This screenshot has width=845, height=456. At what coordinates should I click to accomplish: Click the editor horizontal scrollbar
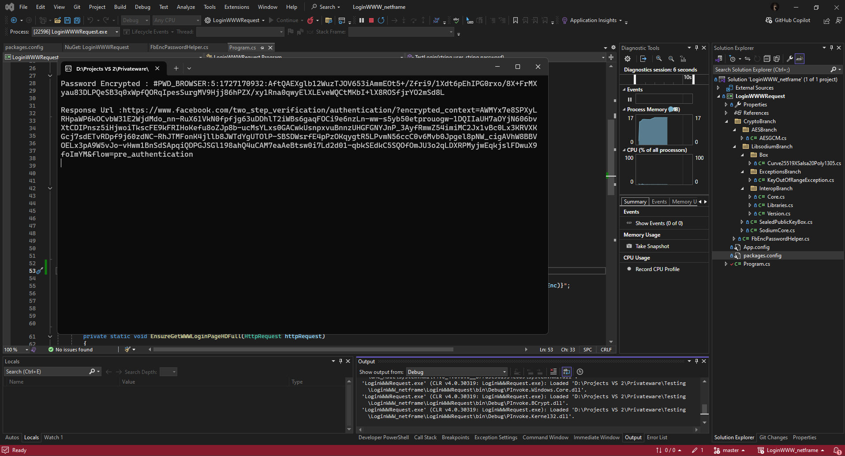[303, 350]
